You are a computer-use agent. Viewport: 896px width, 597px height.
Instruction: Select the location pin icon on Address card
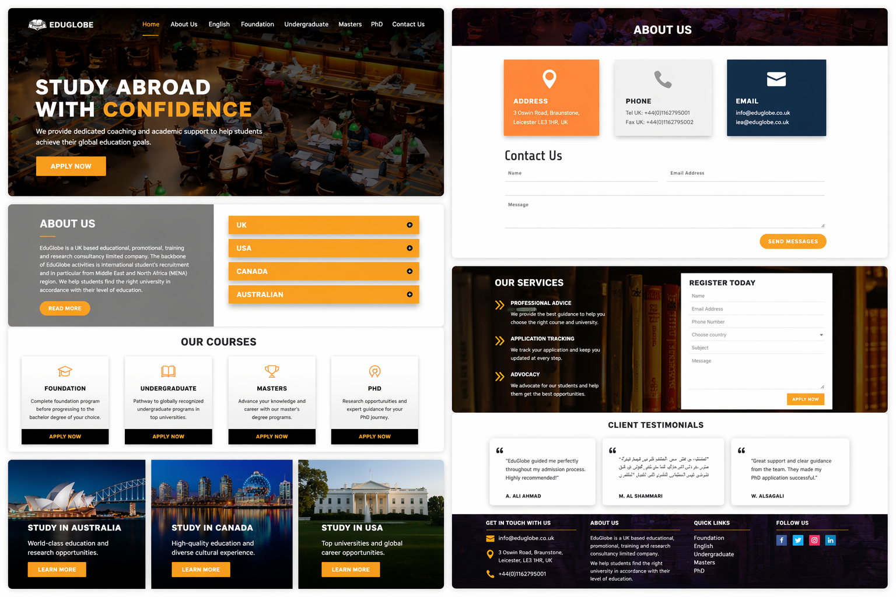pos(549,79)
